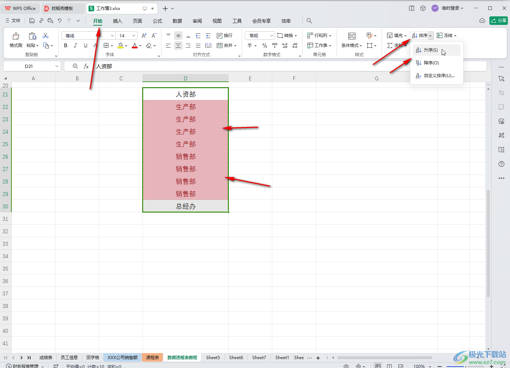Click the Undo arrow icon
Viewport: 510px width, 368px height.
pyautogui.click(x=60, y=21)
